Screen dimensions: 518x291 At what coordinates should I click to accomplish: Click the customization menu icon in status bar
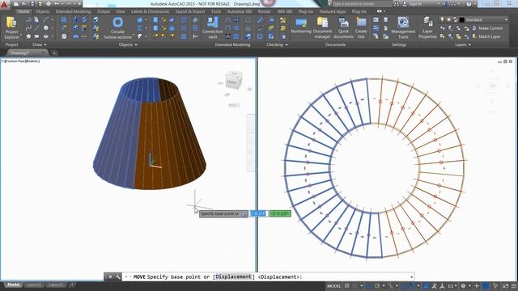[x=514, y=285]
